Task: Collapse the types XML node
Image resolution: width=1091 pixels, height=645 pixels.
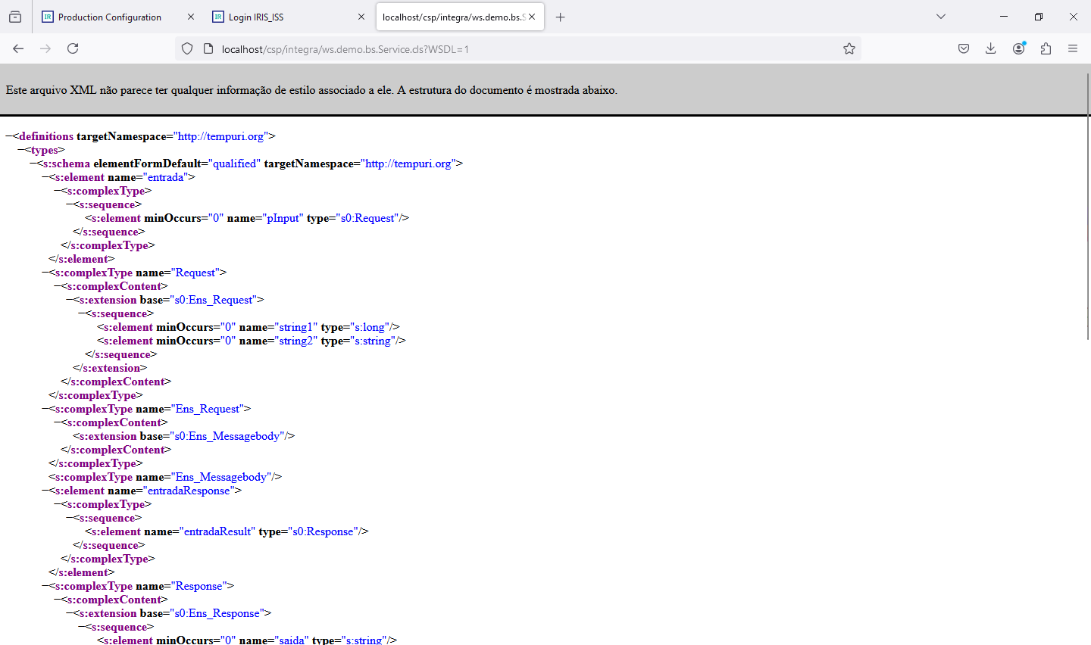Action: pos(21,150)
